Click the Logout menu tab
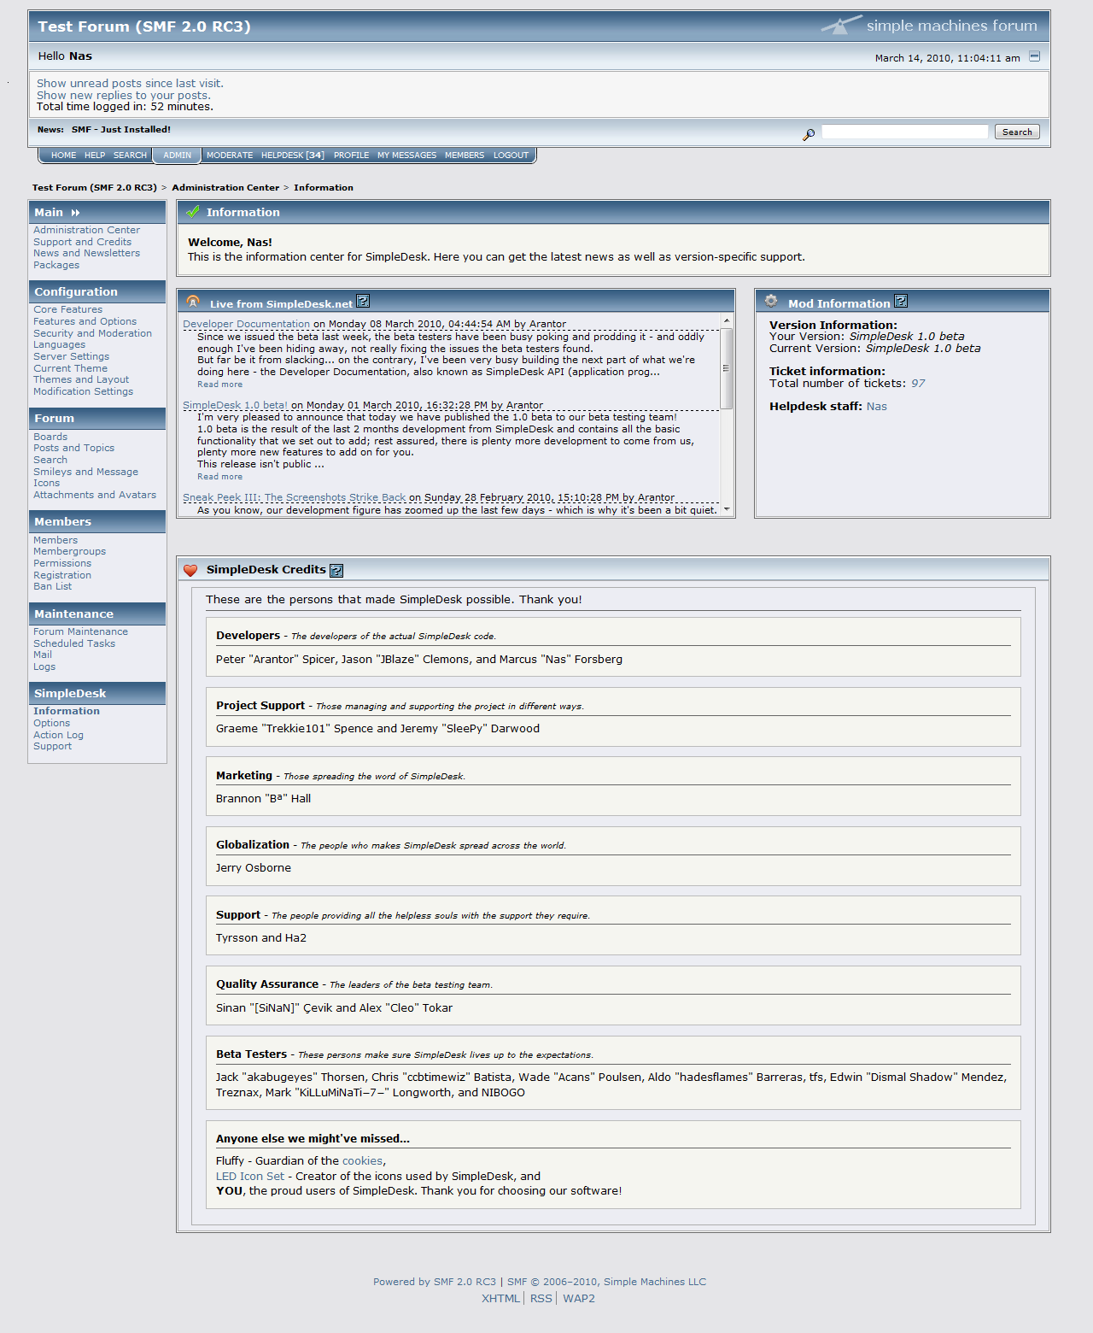 click(511, 156)
